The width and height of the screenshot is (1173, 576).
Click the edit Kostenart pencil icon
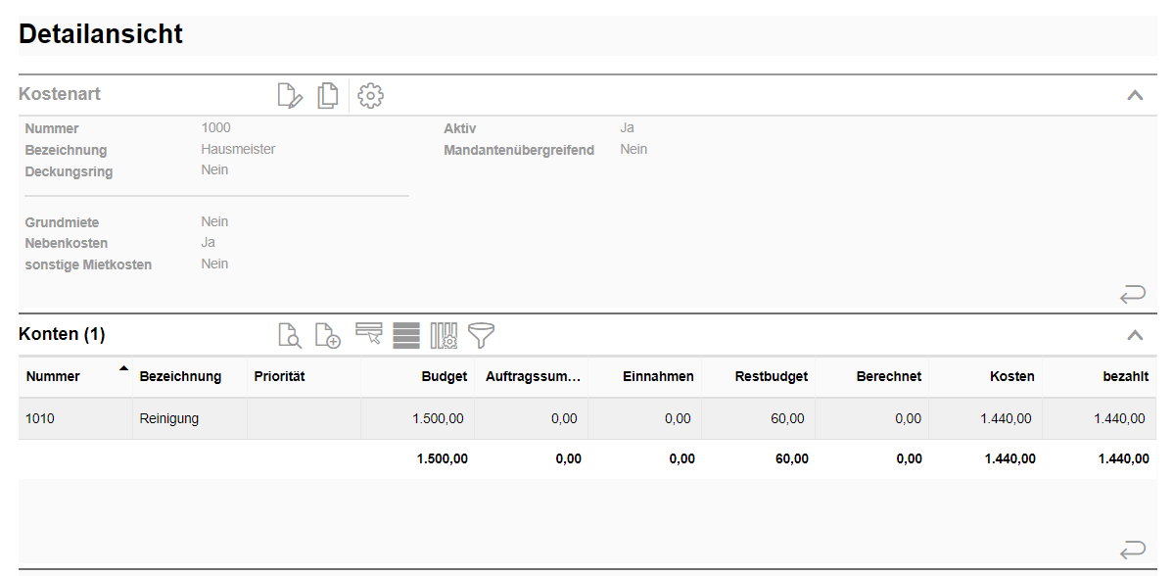(290, 95)
